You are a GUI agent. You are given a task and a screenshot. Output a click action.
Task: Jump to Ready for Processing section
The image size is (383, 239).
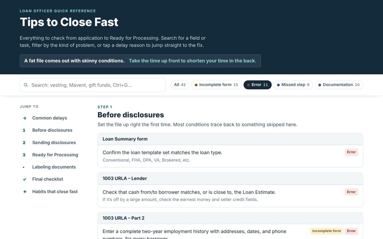[55, 155]
